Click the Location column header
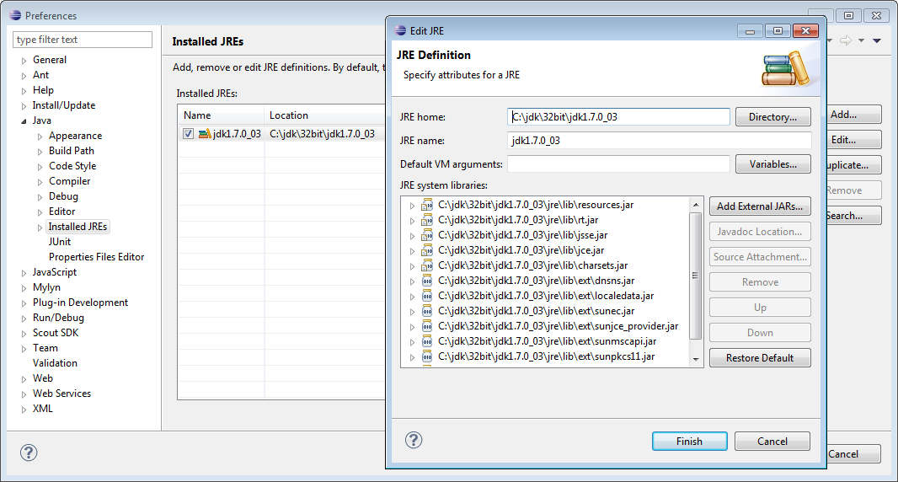This screenshot has width=898, height=482. pyautogui.click(x=324, y=115)
